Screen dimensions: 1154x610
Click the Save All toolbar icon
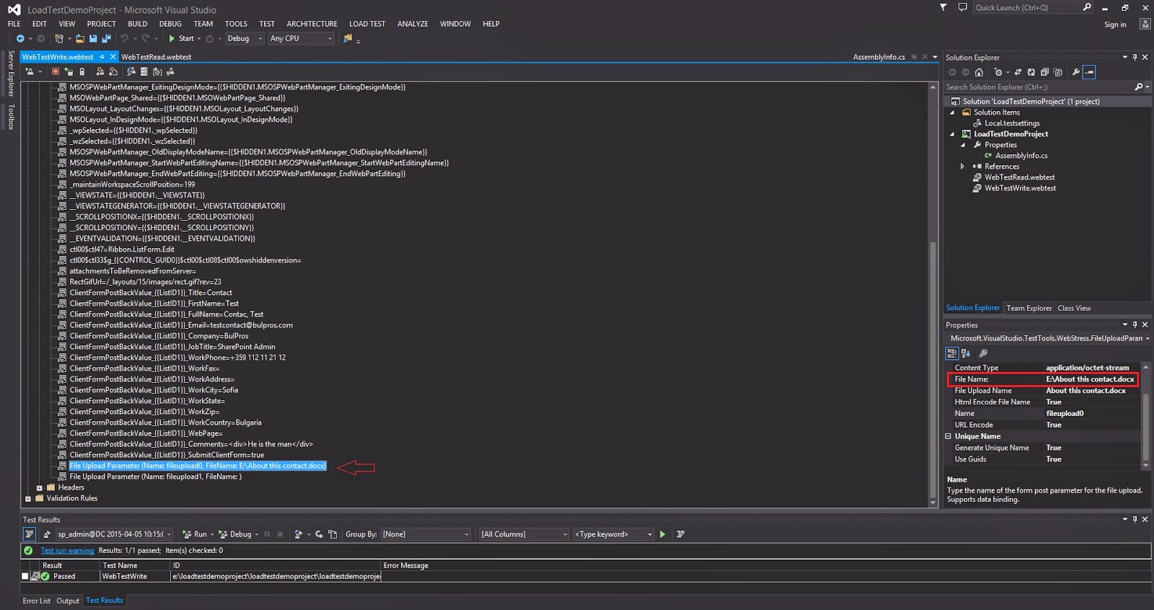106,38
